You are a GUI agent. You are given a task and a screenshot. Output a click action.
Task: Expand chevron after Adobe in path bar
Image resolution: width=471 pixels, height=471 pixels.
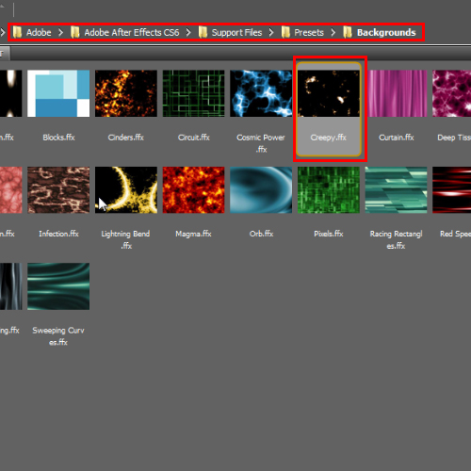60,32
